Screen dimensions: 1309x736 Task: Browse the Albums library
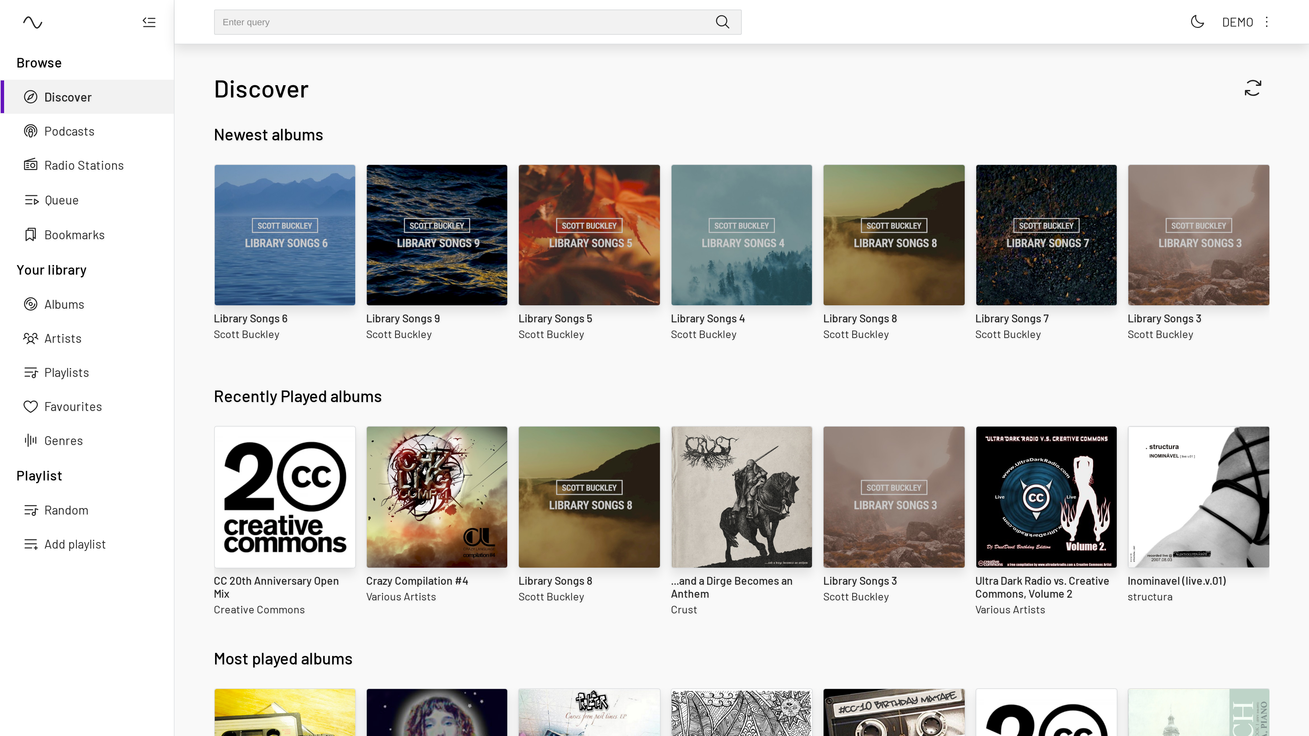(64, 304)
